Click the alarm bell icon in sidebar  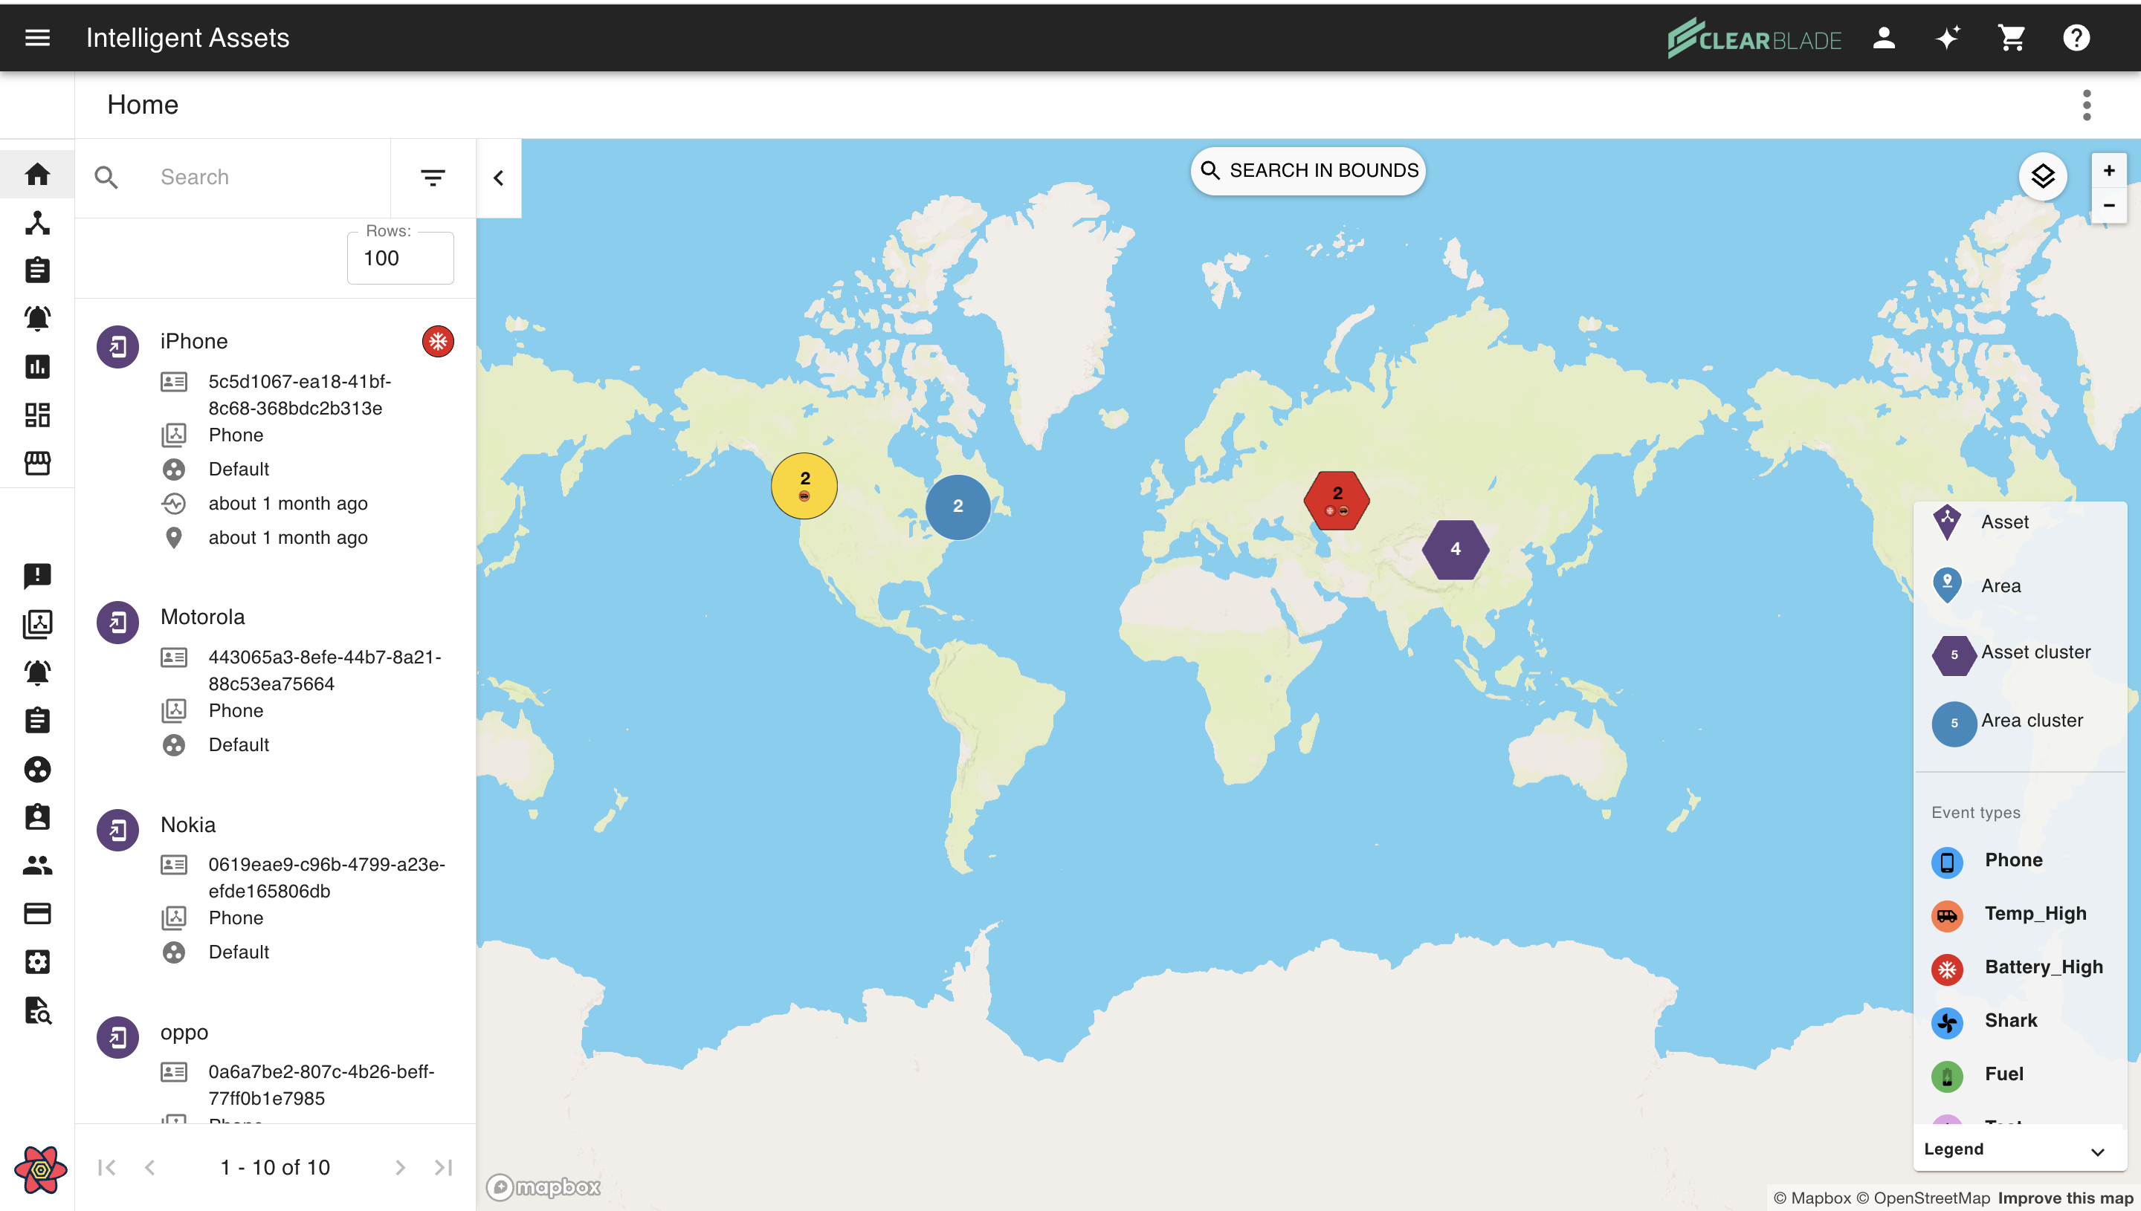click(x=37, y=318)
